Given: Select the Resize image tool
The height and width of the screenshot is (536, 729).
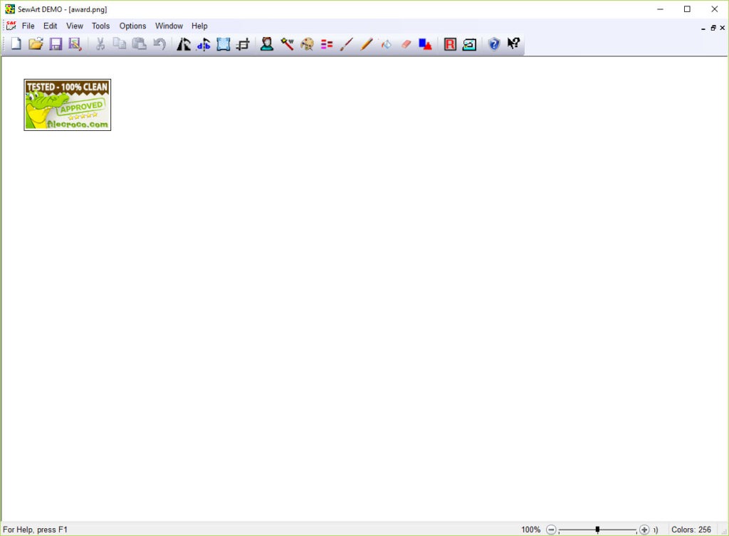Looking at the screenshot, I should click(223, 44).
